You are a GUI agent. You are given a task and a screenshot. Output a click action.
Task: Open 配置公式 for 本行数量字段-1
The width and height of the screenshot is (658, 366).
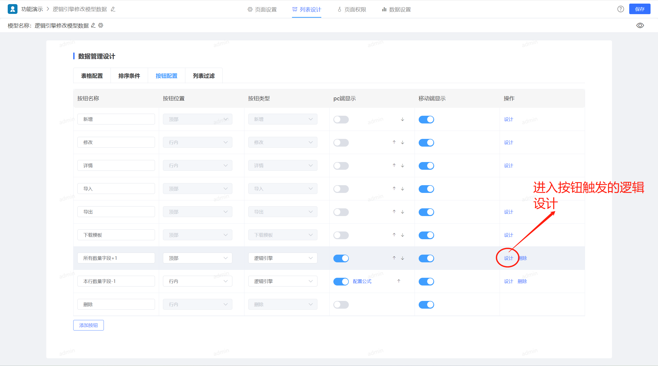pyautogui.click(x=362, y=281)
